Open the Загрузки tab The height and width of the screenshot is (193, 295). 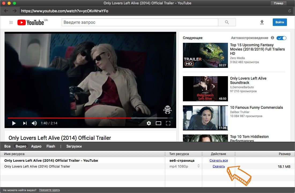point(74,146)
